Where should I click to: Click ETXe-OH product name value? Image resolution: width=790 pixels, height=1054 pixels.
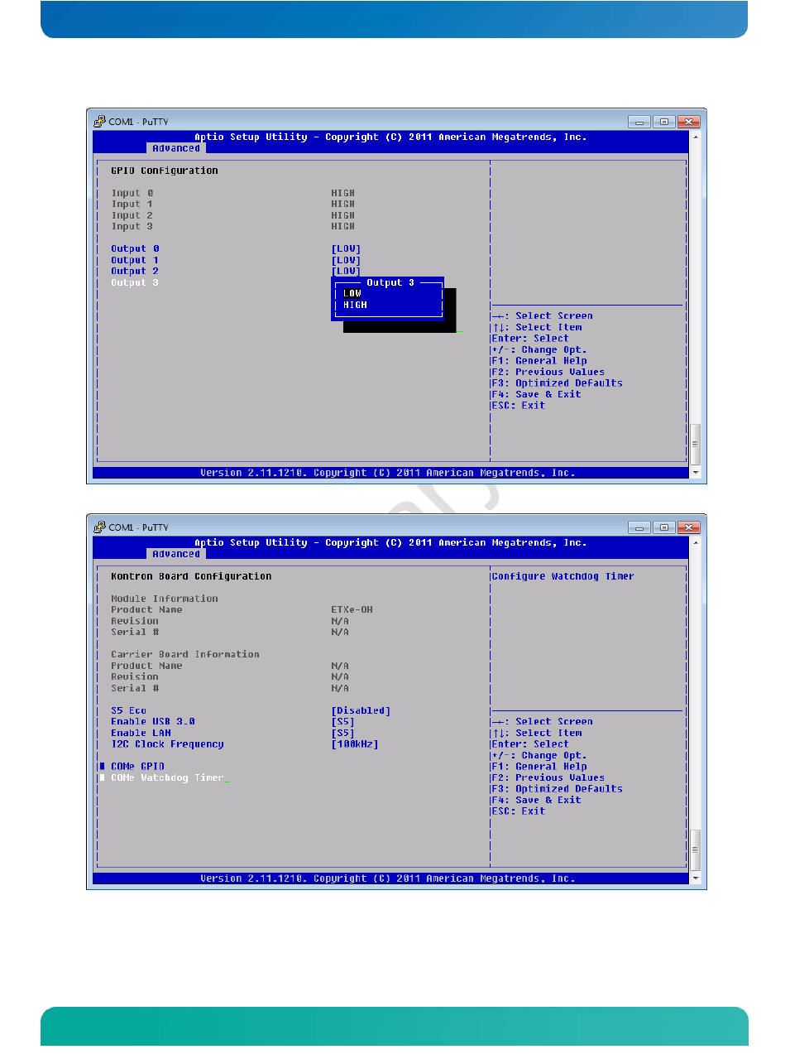coord(352,609)
